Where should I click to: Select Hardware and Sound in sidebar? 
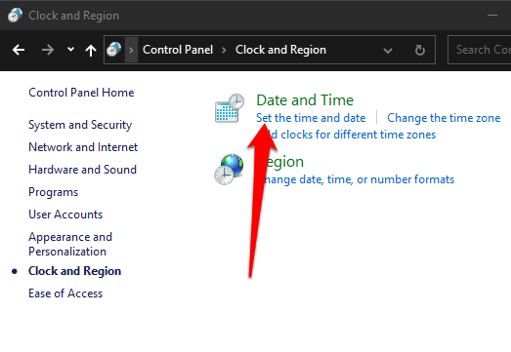pyautogui.click(x=82, y=170)
